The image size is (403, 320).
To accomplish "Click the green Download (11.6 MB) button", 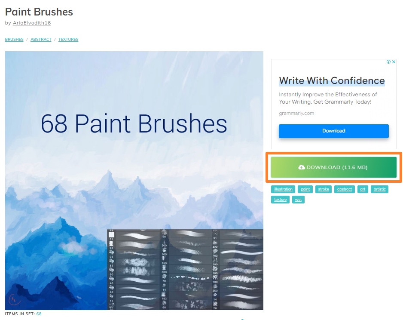I will (333, 167).
